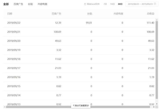Click the horizontal scrollbar right arrow
Screen dimensions: 159x109
point(154,107)
